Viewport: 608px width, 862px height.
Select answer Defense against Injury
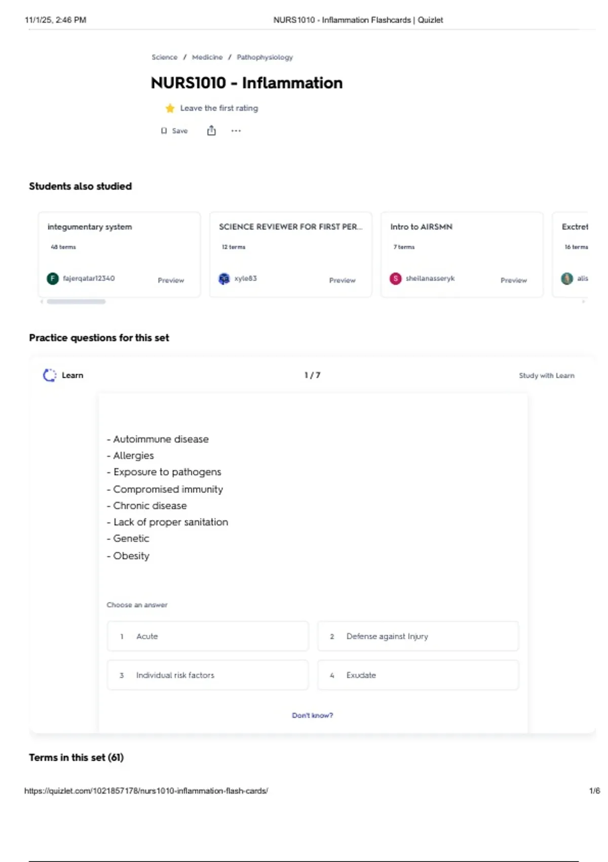pyautogui.click(x=418, y=636)
